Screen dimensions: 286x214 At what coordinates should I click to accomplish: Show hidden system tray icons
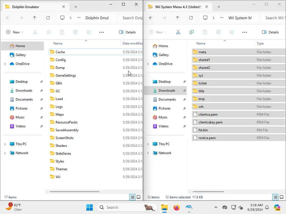click(x=216, y=207)
